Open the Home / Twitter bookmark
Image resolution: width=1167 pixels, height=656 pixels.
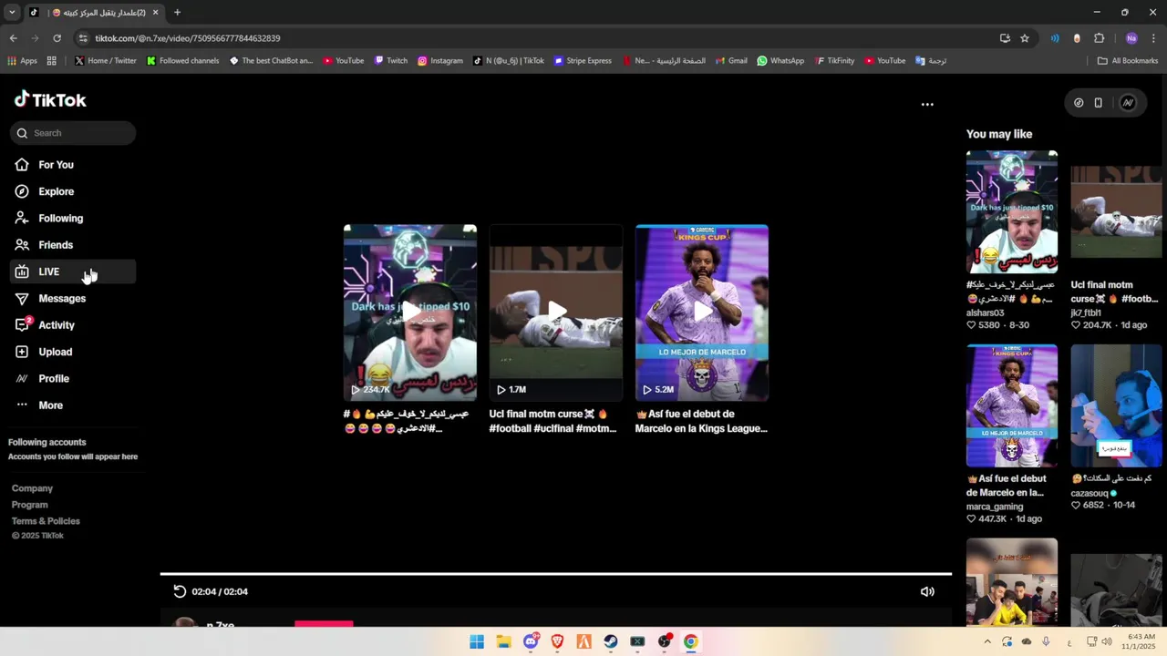[105, 61]
